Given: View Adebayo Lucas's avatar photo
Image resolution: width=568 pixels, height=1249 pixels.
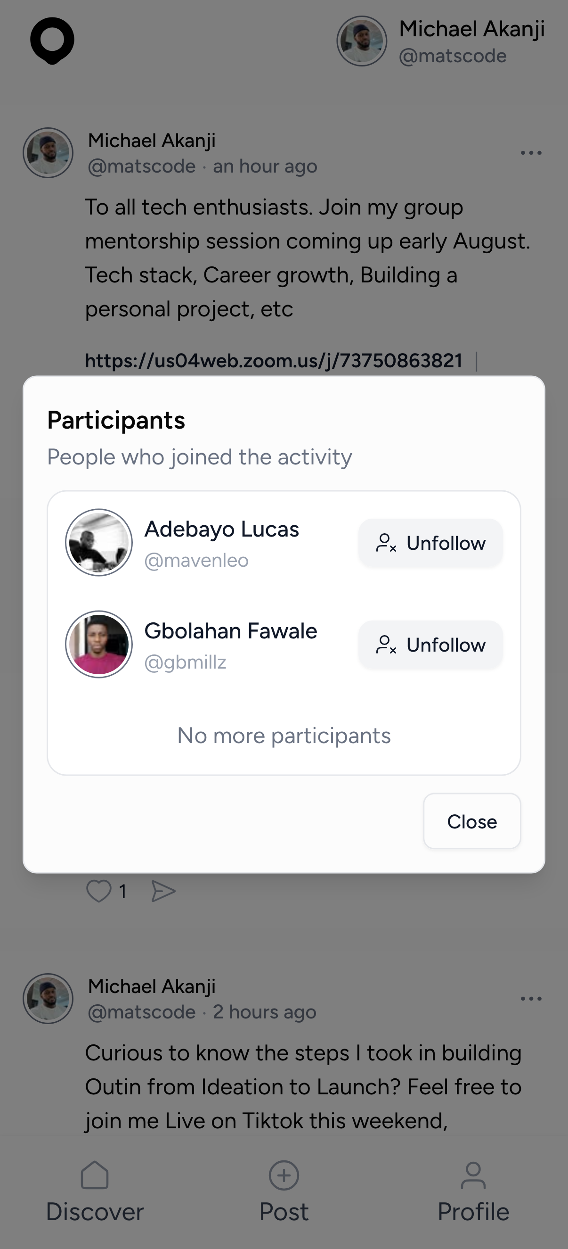Looking at the screenshot, I should click(x=99, y=542).
